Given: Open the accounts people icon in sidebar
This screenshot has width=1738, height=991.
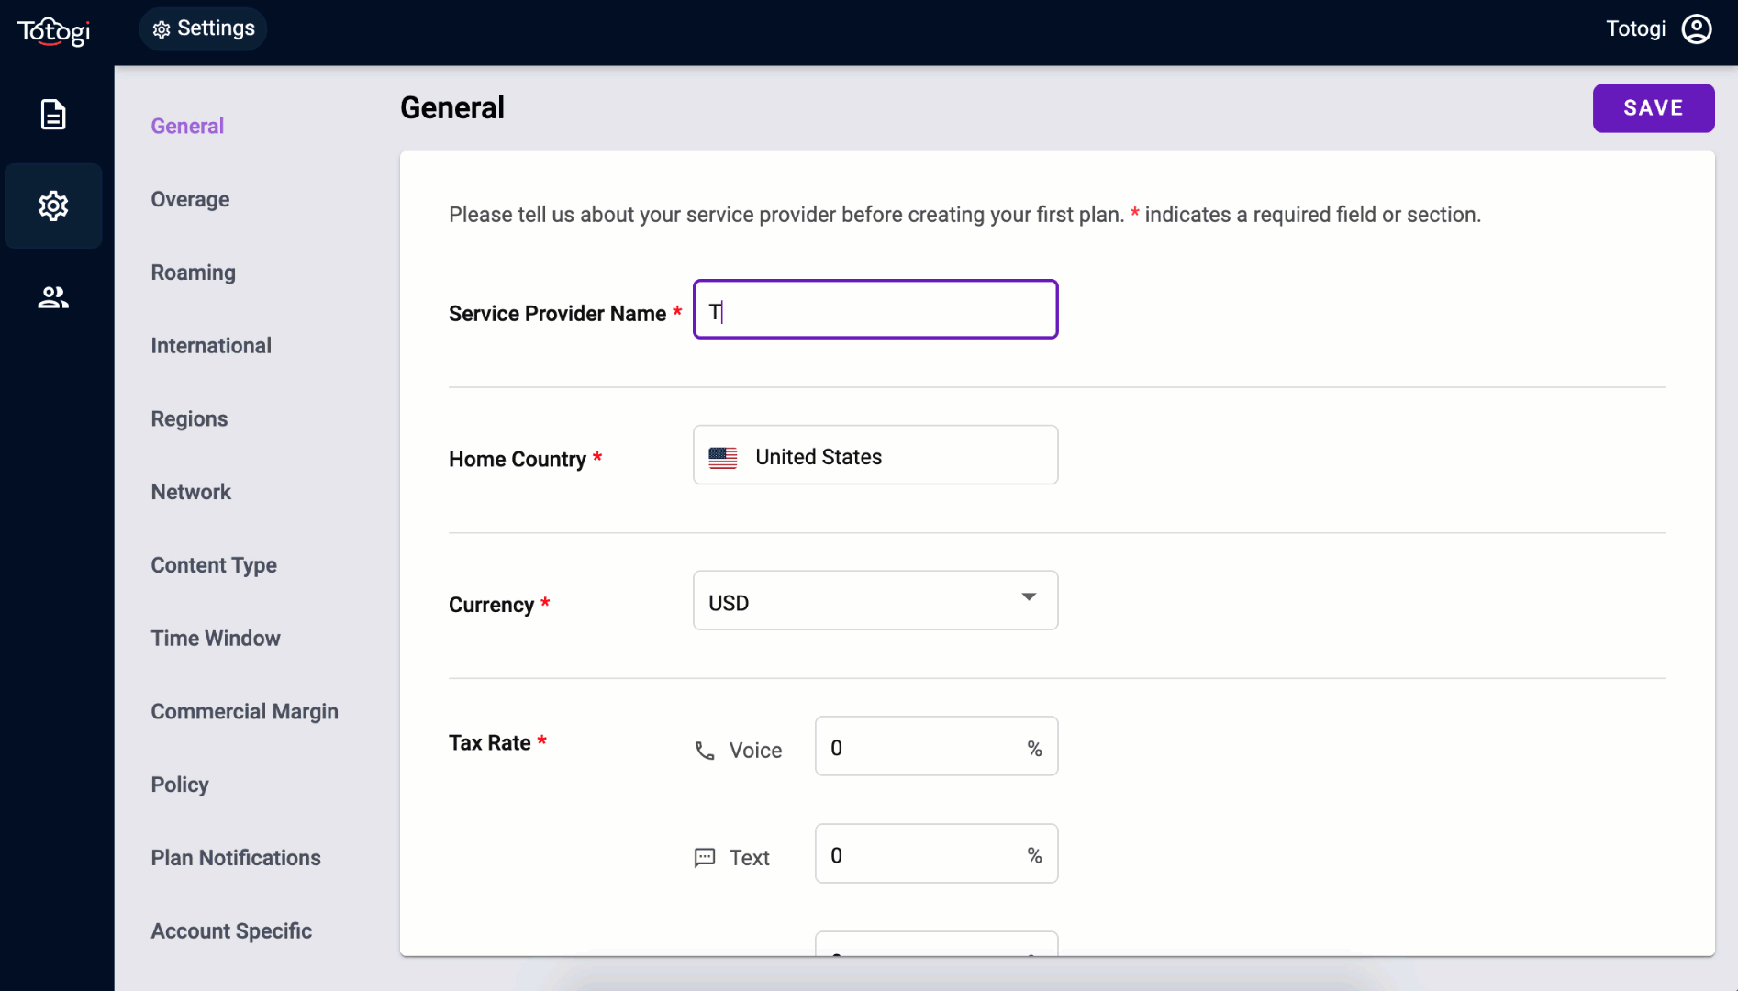Looking at the screenshot, I should (x=53, y=297).
